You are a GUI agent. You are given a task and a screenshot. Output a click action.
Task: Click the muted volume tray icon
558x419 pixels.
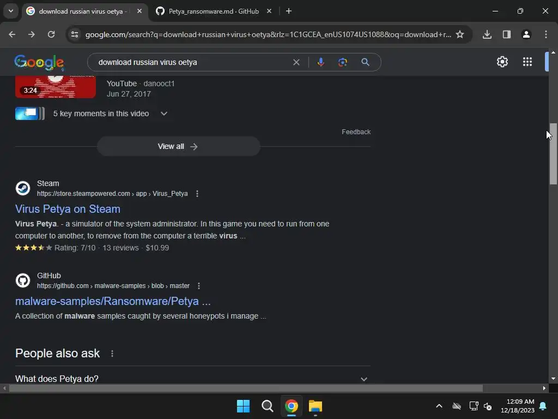click(488, 406)
